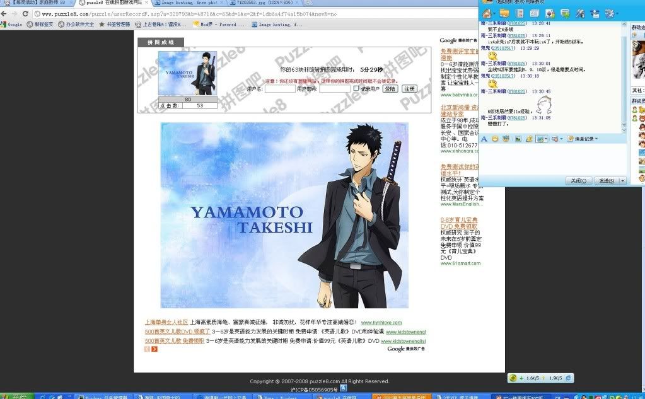This screenshot has width=645, height=399.
Task: Open the 新标签页 bookmark
Action: click(x=40, y=25)
